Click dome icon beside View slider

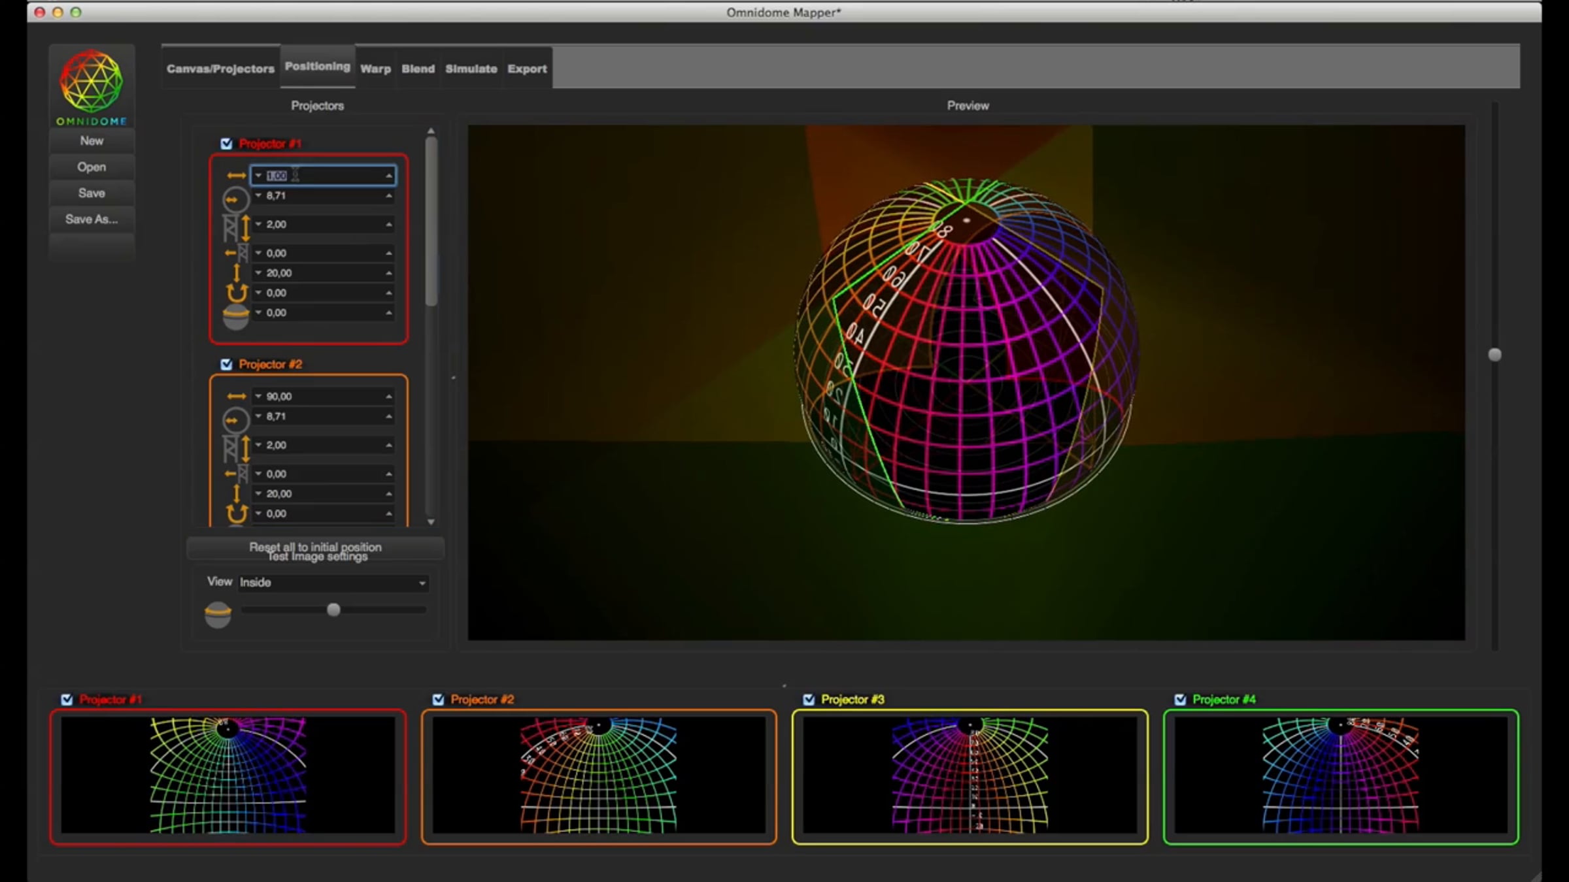218,614
